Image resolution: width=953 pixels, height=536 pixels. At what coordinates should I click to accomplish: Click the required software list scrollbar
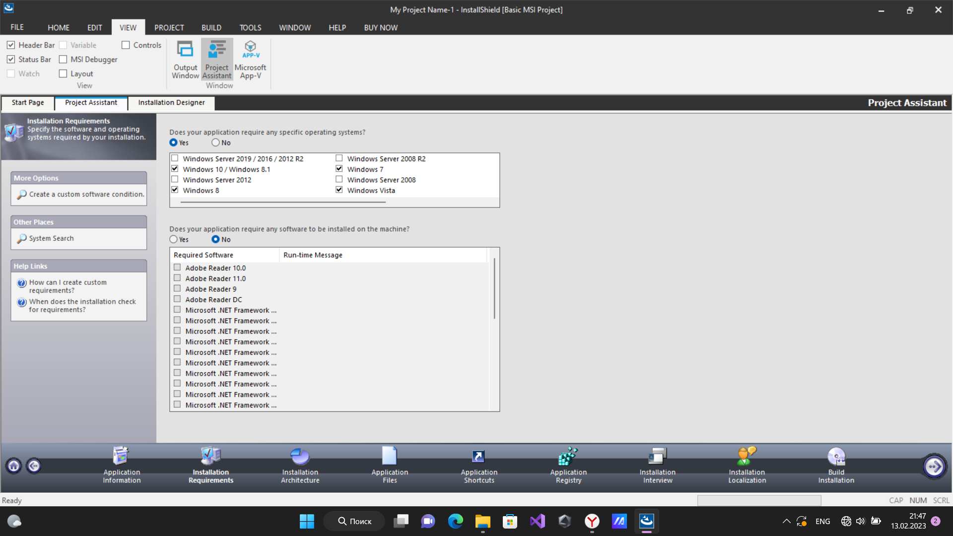click(x=494, y=288)
